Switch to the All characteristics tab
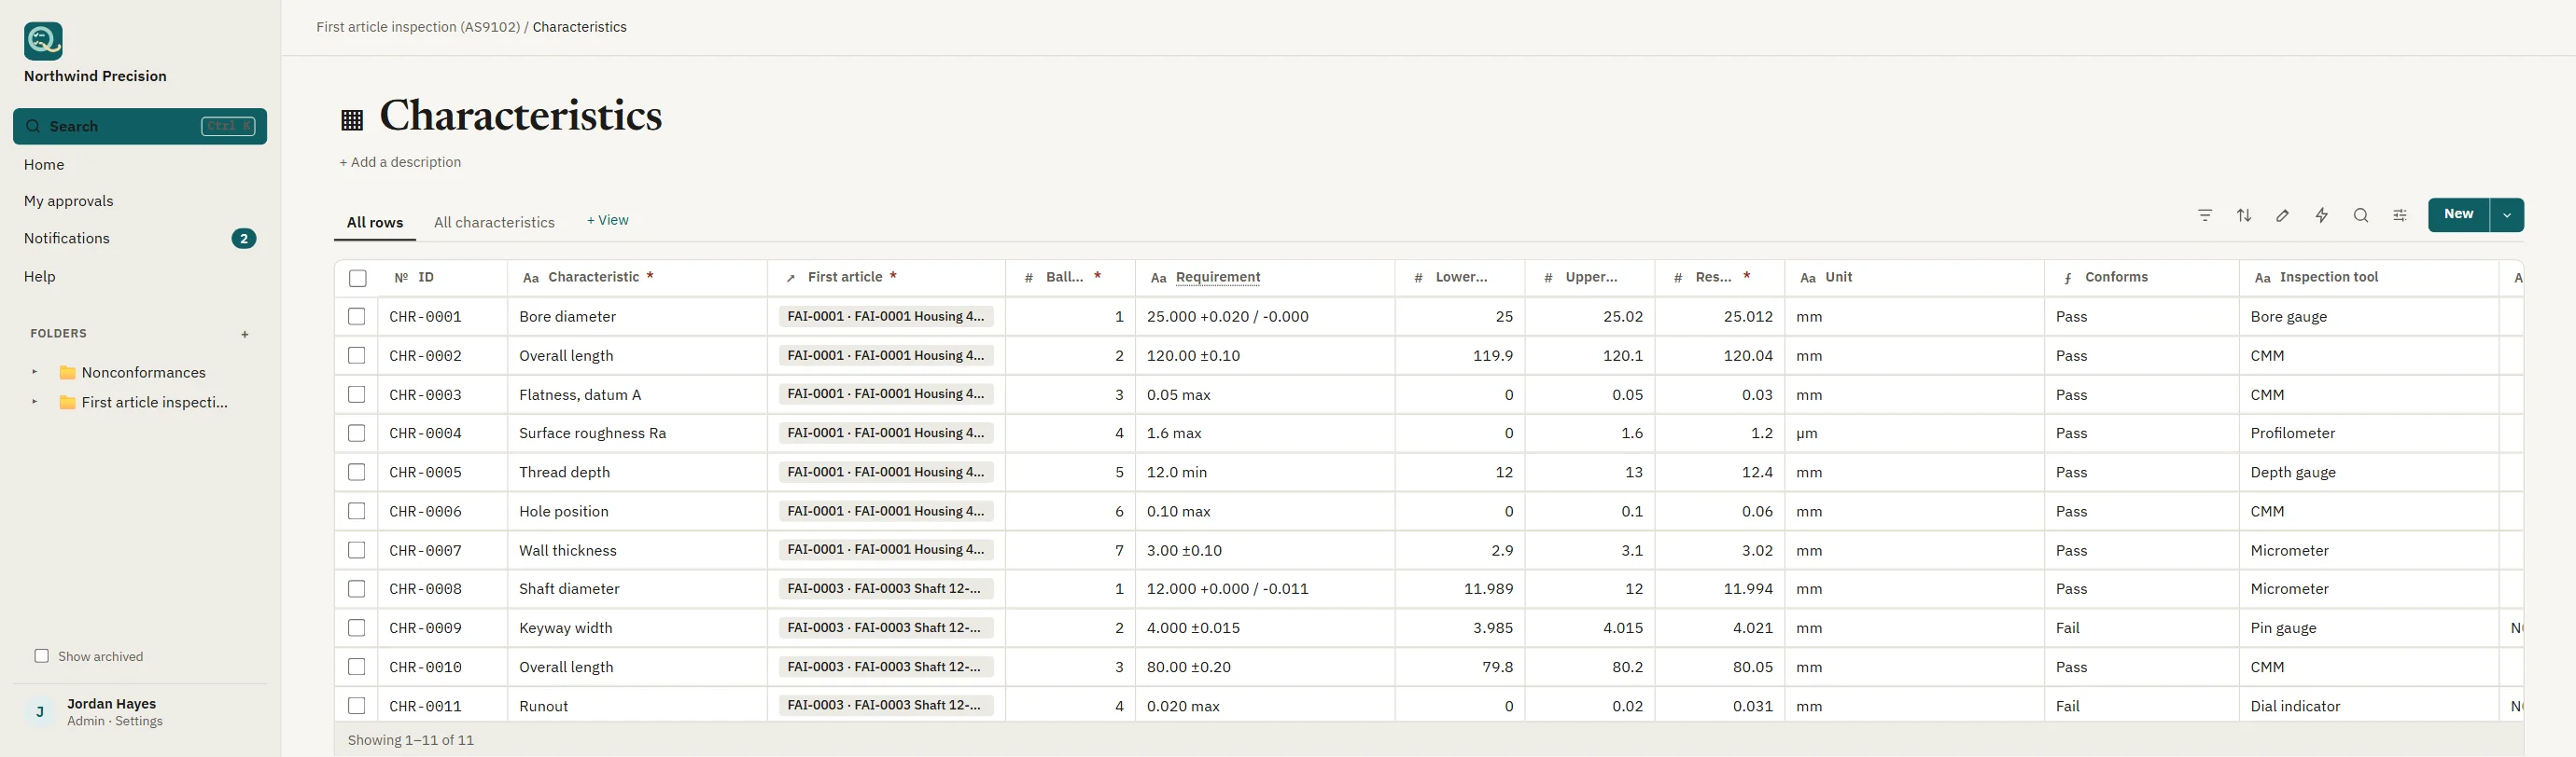 pos(494,223)
